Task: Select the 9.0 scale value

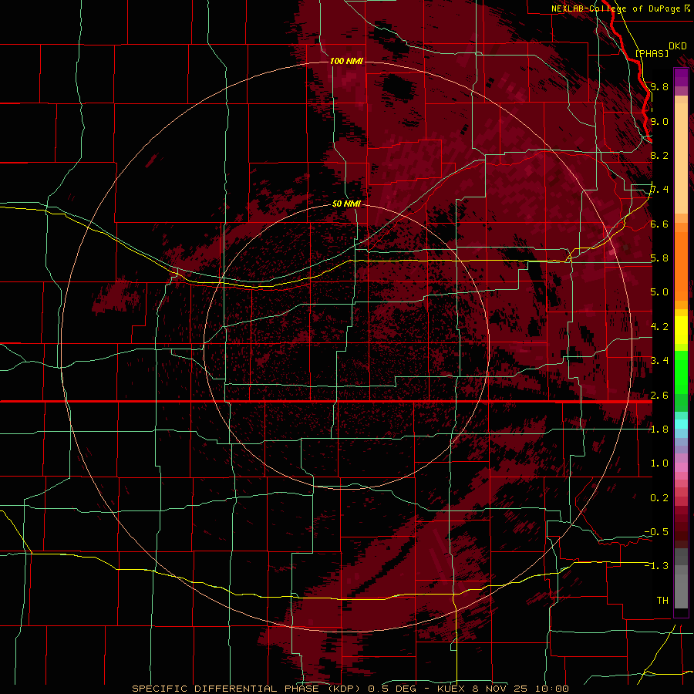Action: click(659, 122)
